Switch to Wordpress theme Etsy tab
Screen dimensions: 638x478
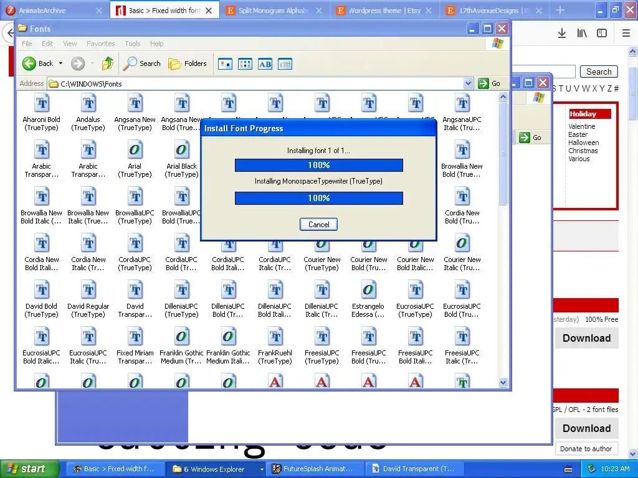point(384,11)
